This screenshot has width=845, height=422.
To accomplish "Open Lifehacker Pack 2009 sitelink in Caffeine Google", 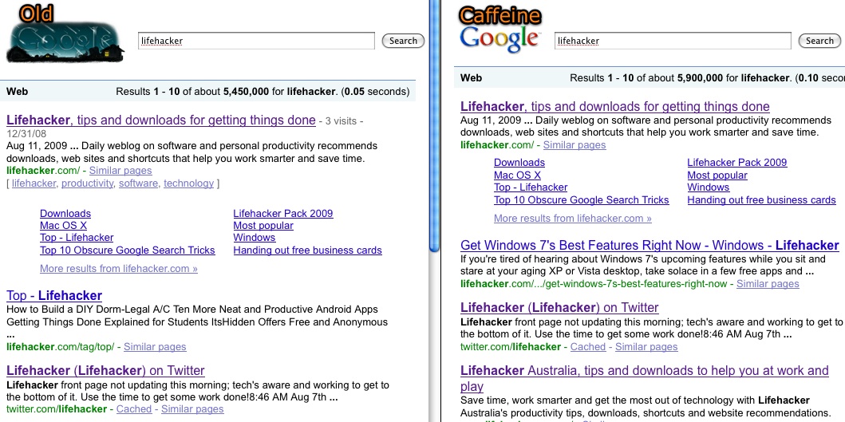I will point(737,163).
